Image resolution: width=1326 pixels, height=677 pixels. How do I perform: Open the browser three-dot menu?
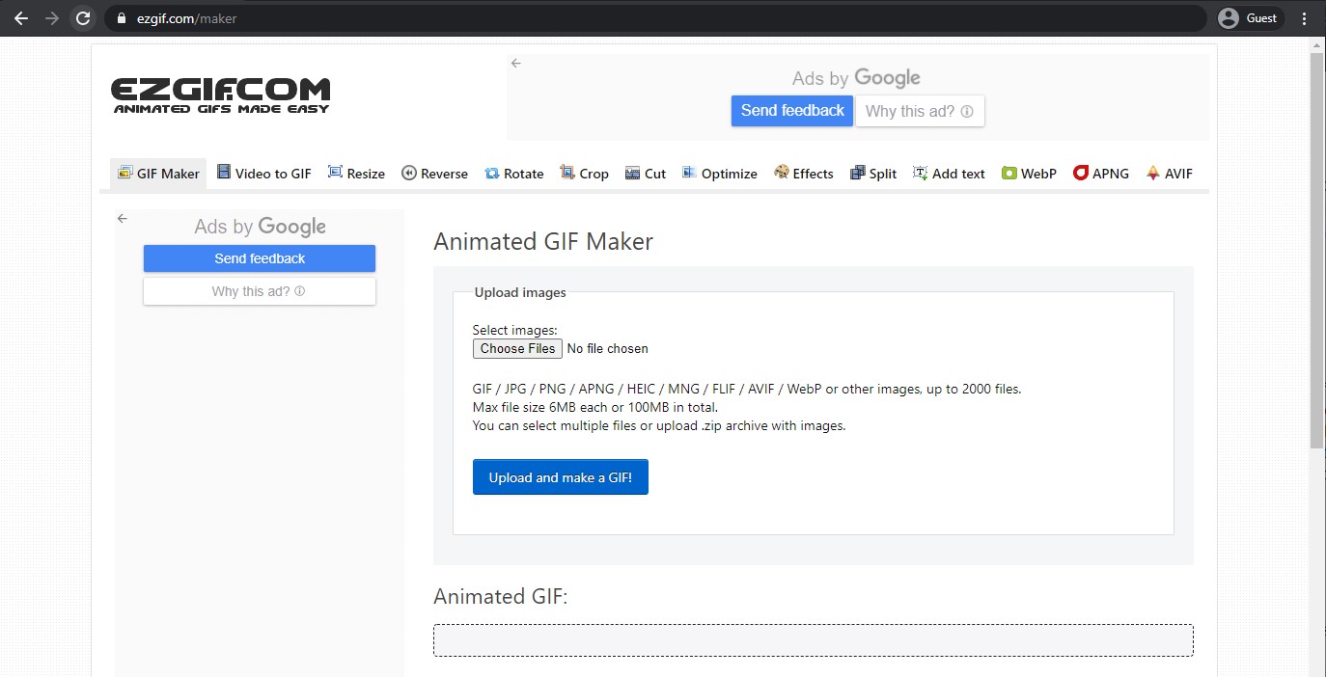1306,18
